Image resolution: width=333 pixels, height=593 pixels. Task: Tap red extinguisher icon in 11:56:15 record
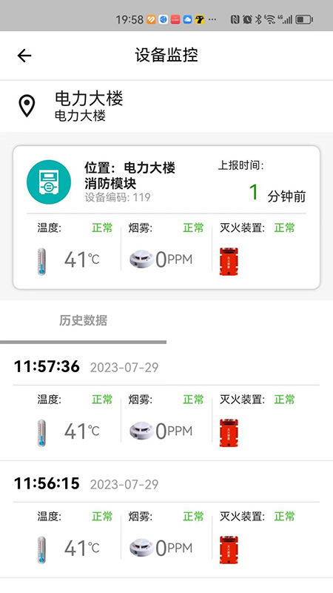click(229, 549)
